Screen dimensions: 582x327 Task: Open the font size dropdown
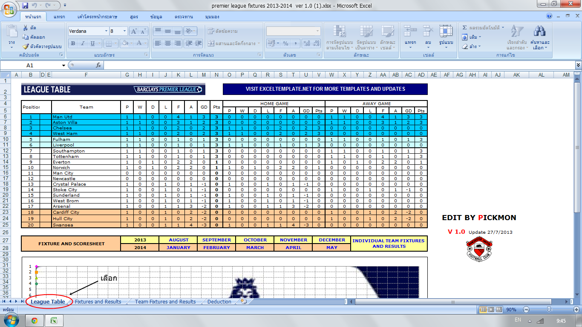pos(124,31)
